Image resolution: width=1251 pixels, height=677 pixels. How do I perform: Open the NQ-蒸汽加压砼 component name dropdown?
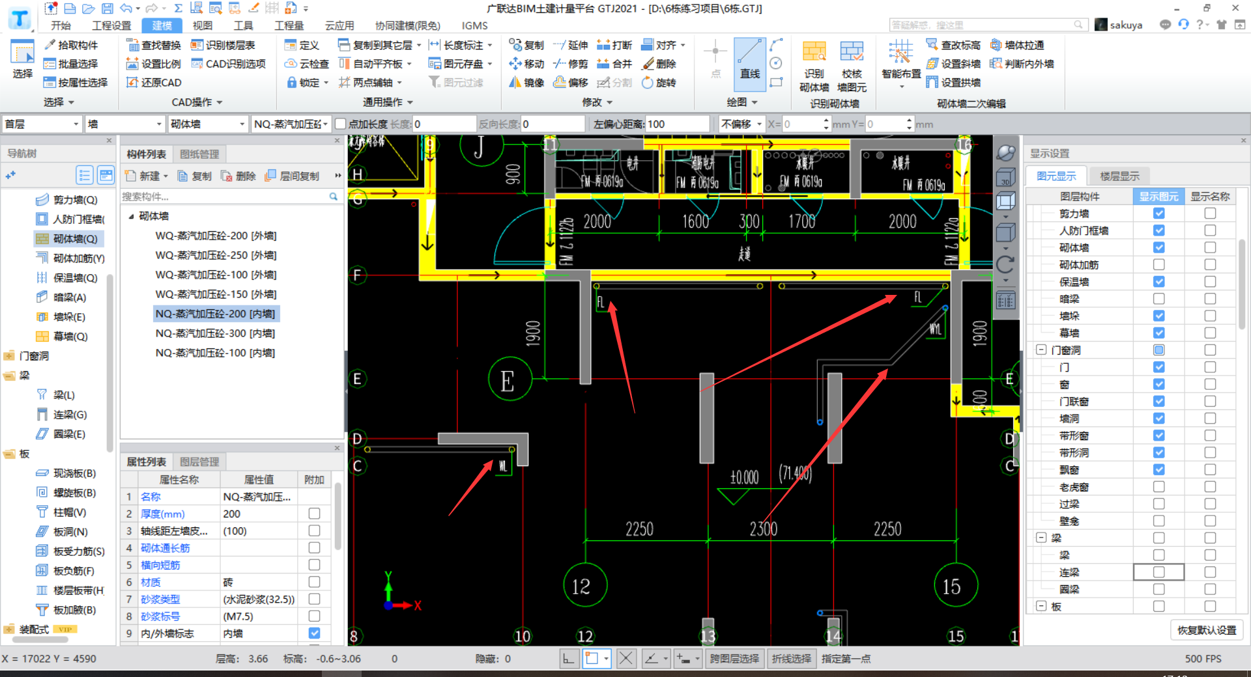291,124
